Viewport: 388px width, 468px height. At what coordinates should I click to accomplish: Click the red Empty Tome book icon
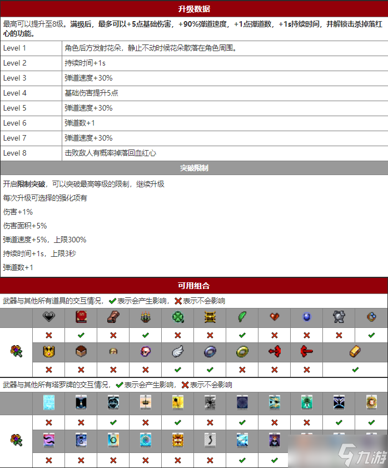click(x=81, y=317)
